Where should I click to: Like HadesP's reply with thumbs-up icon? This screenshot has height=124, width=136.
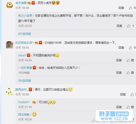[130, 107]
